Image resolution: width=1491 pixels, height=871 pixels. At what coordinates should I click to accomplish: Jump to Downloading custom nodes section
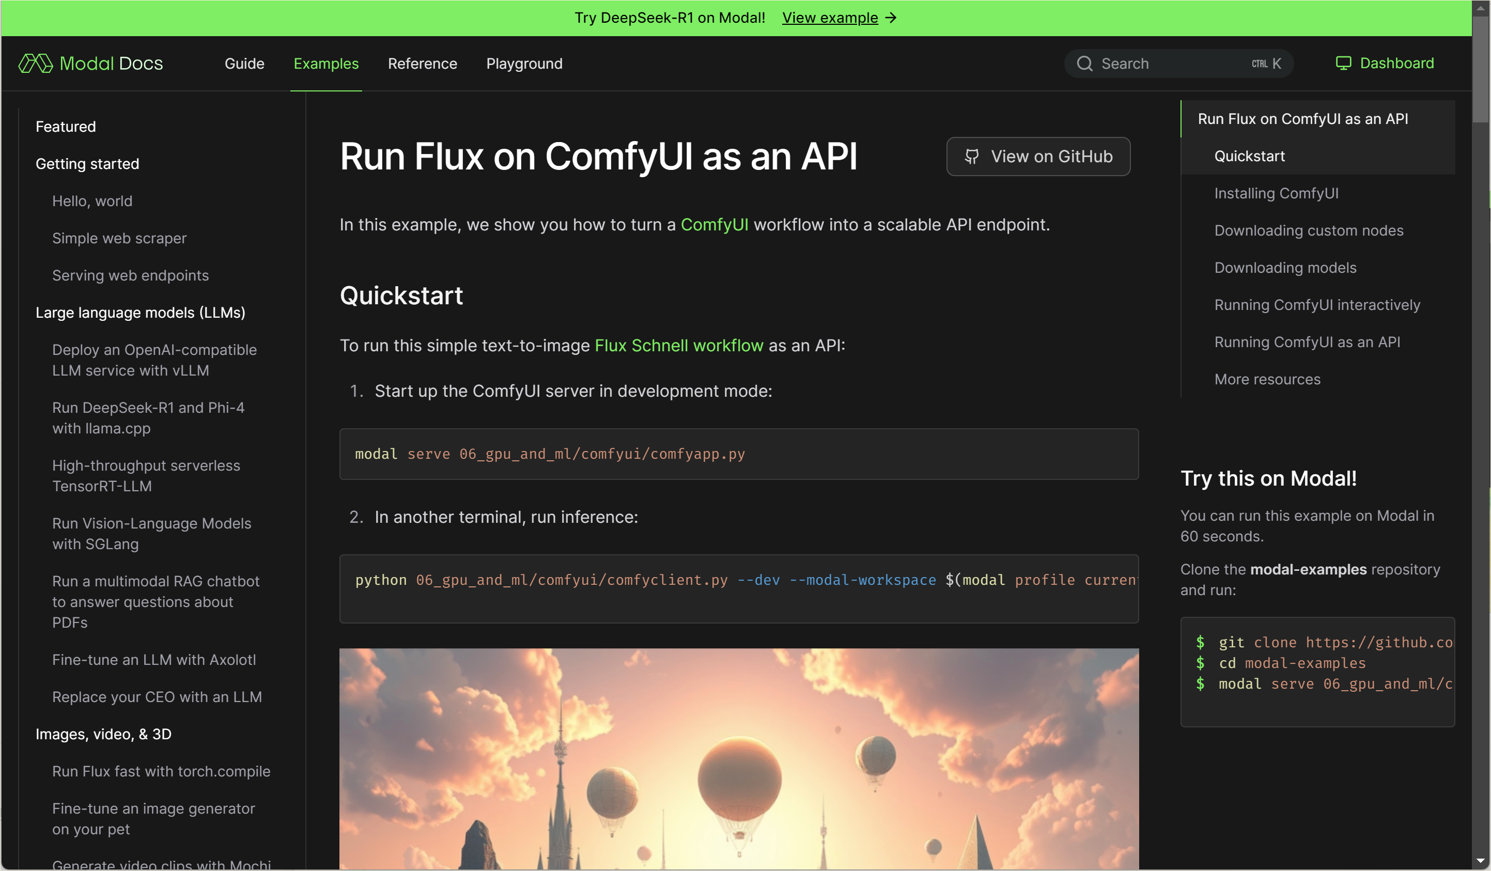[1308, 231]
